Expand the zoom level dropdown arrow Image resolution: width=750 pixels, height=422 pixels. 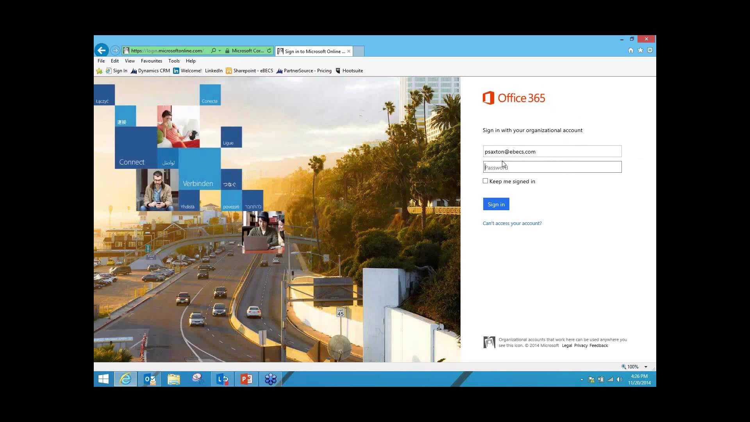tap(646, 367)
